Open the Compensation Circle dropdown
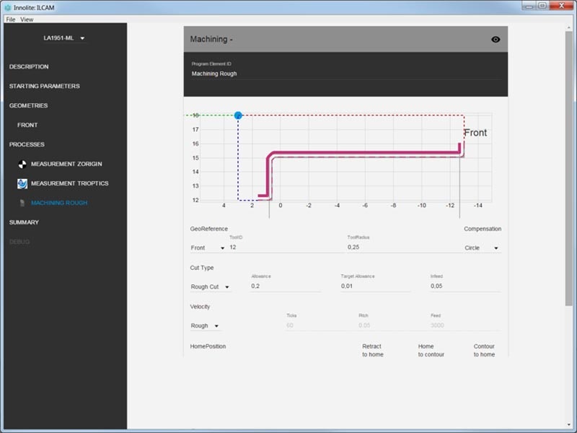The image size is (577, 433). click(483, 248)
